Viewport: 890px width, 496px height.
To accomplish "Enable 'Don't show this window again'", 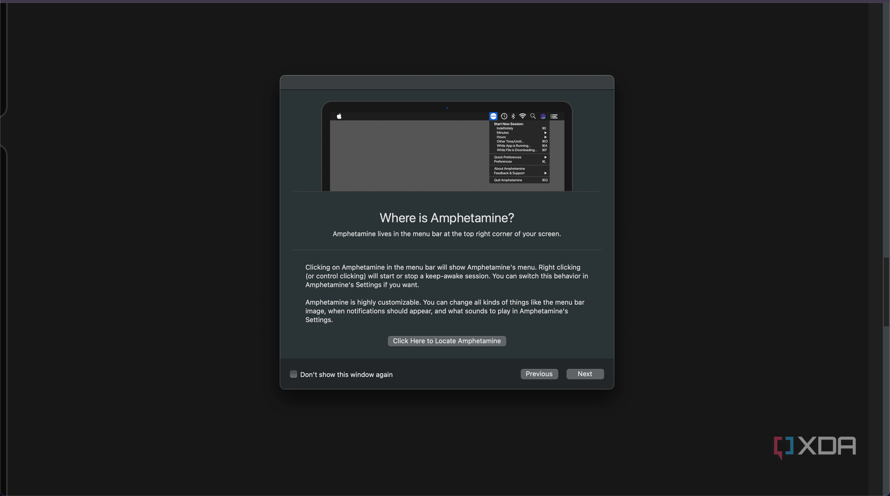I will 293,374.
